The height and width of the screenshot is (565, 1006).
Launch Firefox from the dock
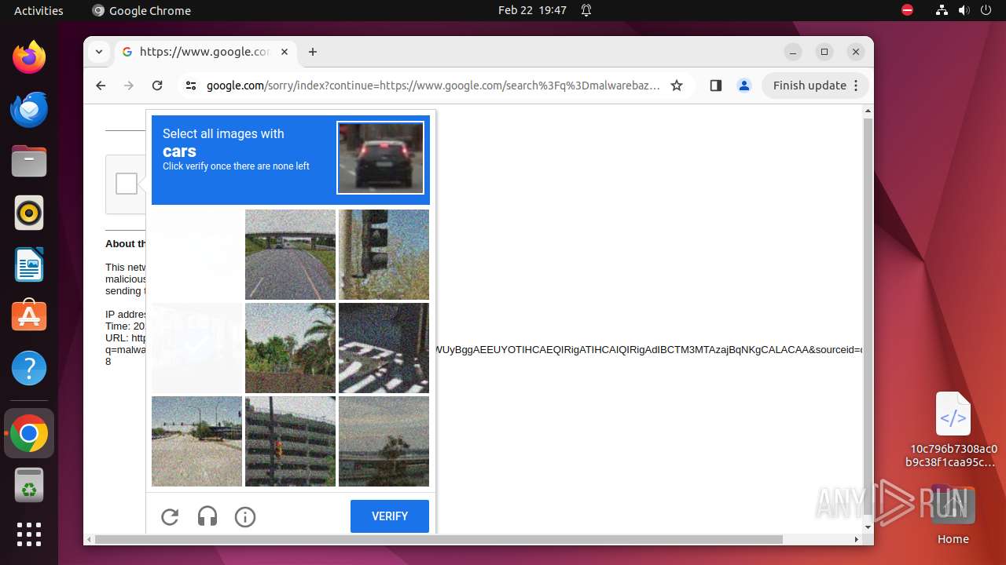click(x=29, y=57)
